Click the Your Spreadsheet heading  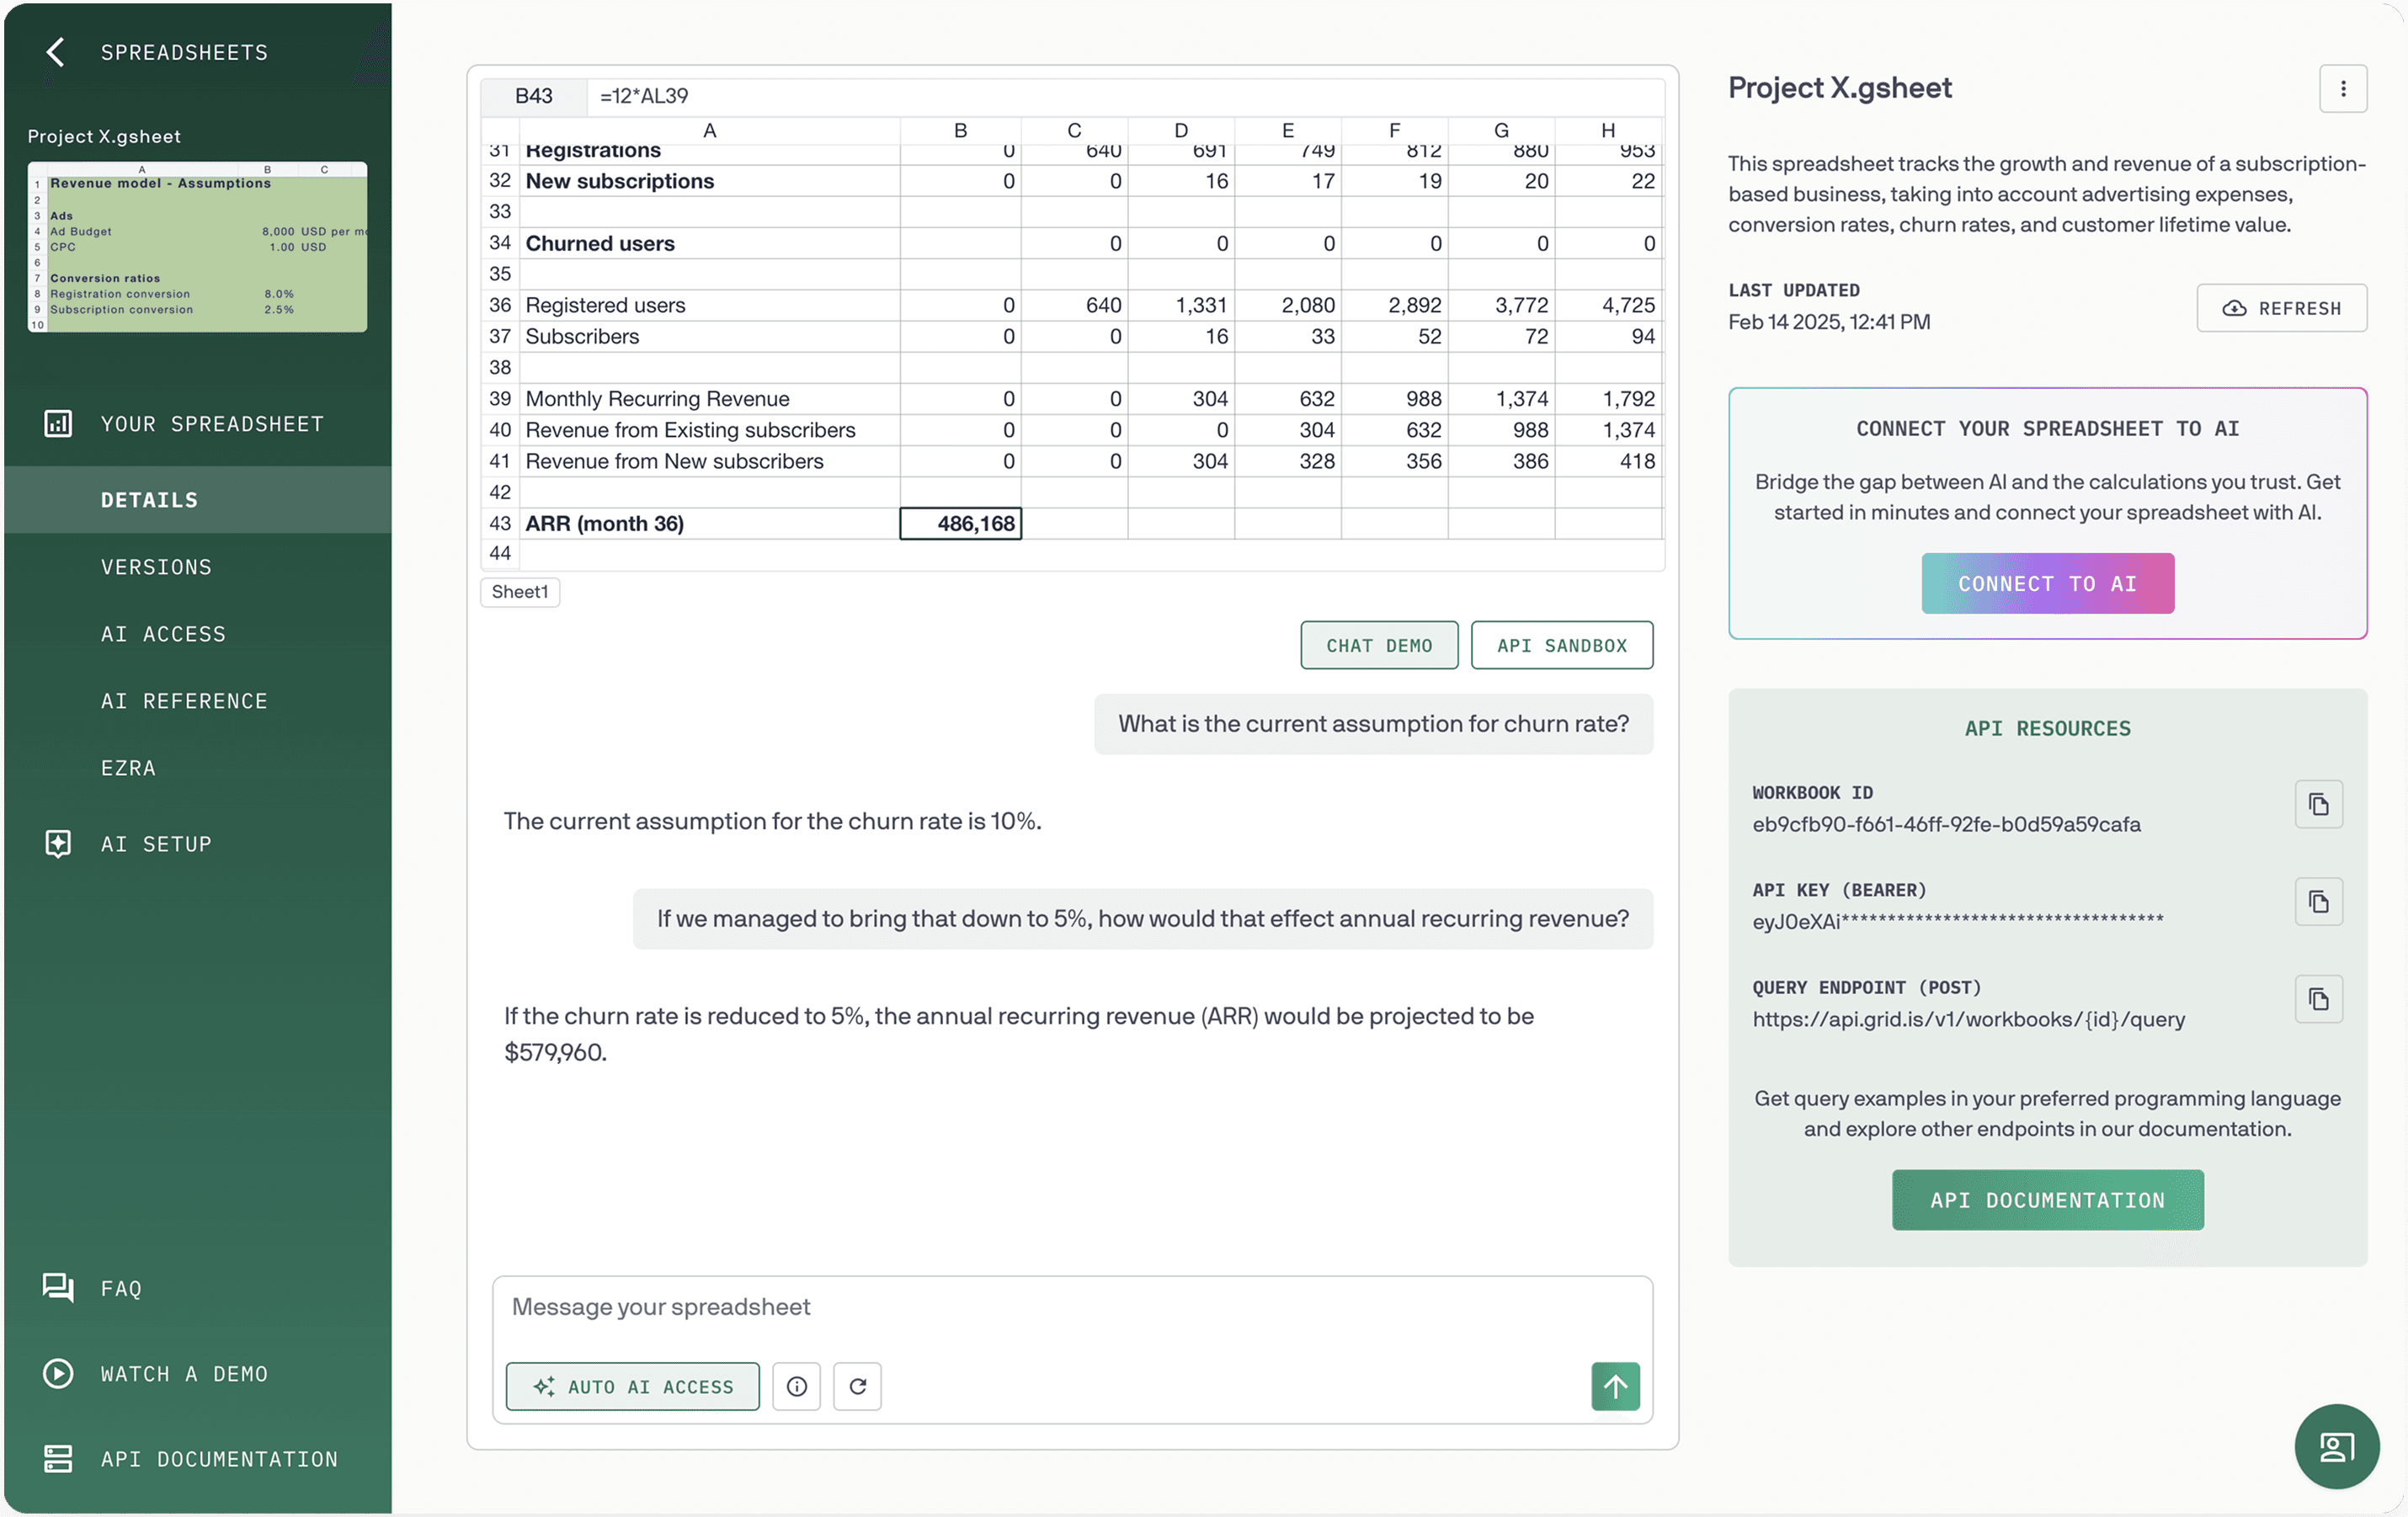coord(212,424)
